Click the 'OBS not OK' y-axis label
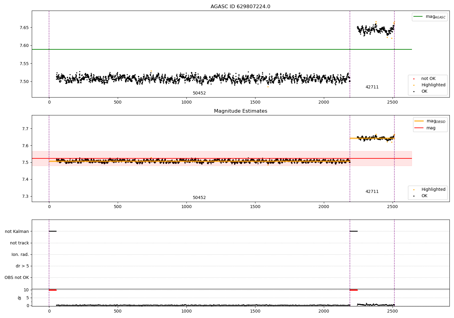The image size is (454, 318). [x=17, y=277]
